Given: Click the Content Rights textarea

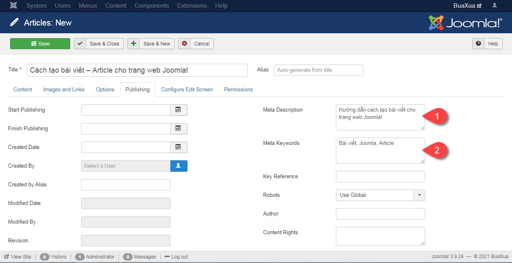Looking at the screenshot, I should [x=381, y=236].
